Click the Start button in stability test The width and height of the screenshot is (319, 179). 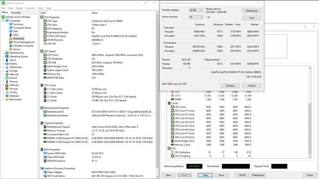click(168, 175)
